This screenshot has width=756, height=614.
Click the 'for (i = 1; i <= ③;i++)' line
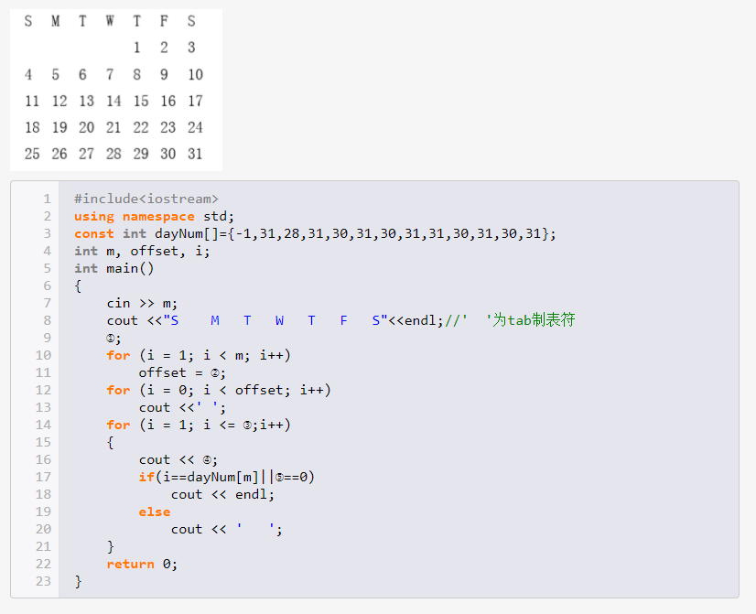(199, 425)
